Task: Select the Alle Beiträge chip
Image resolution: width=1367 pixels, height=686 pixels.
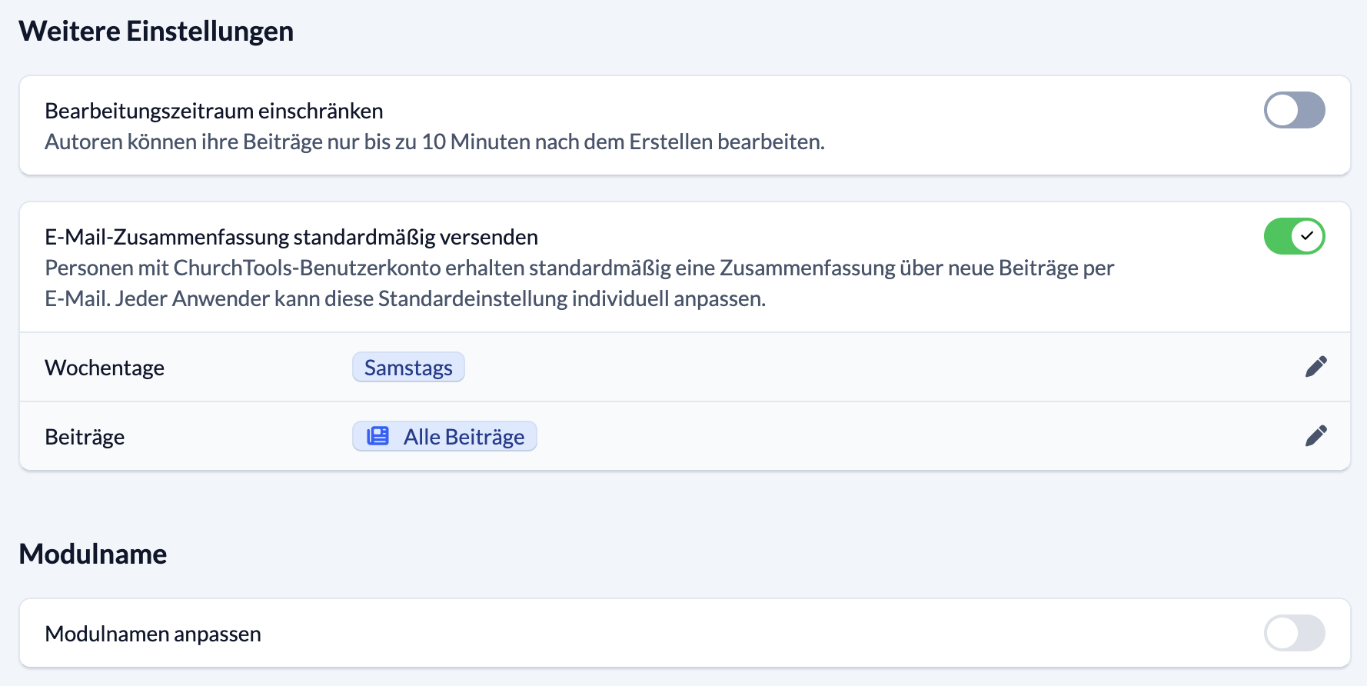Action: click(x=444, y=436)
